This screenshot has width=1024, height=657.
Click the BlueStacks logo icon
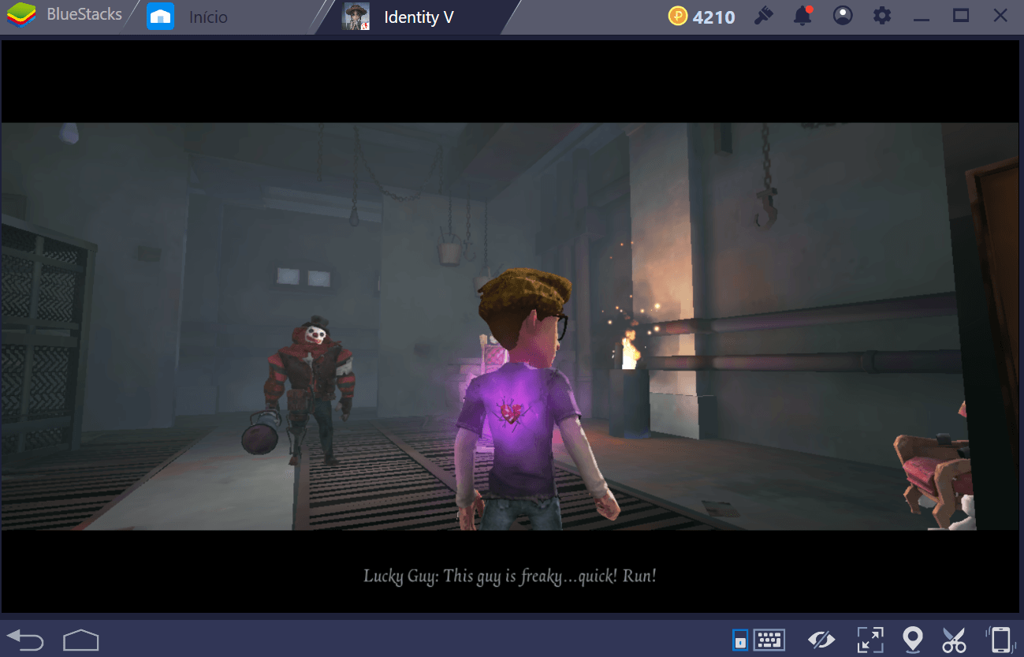click(x=21, y=16)
